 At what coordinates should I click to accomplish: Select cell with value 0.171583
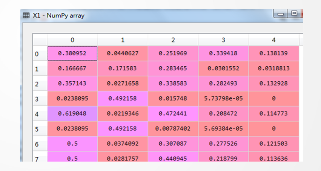point(123,69)
